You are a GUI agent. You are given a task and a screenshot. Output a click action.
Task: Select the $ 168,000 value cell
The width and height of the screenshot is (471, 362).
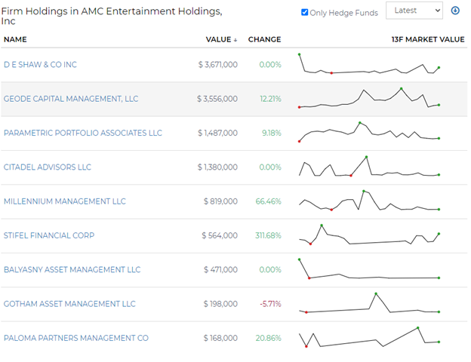pos(220,339)
